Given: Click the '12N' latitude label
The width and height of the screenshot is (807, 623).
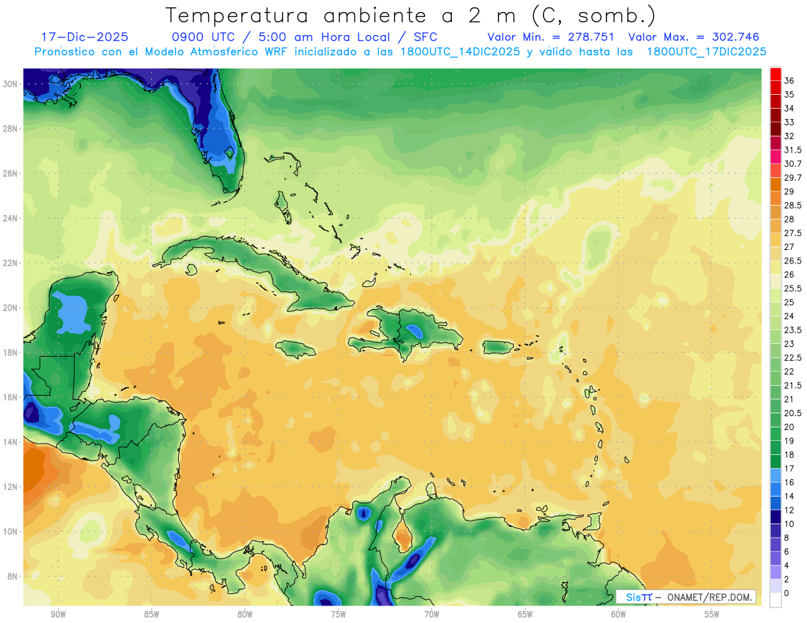Looking at the screenshot, I should coord(10,487).
